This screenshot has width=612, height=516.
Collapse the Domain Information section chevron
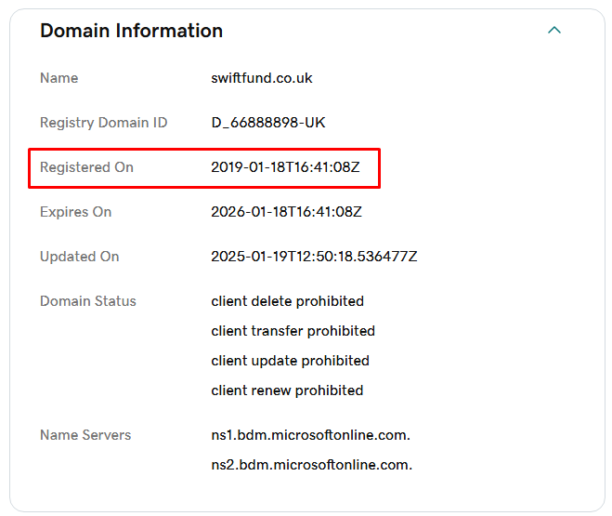point(554,31)
